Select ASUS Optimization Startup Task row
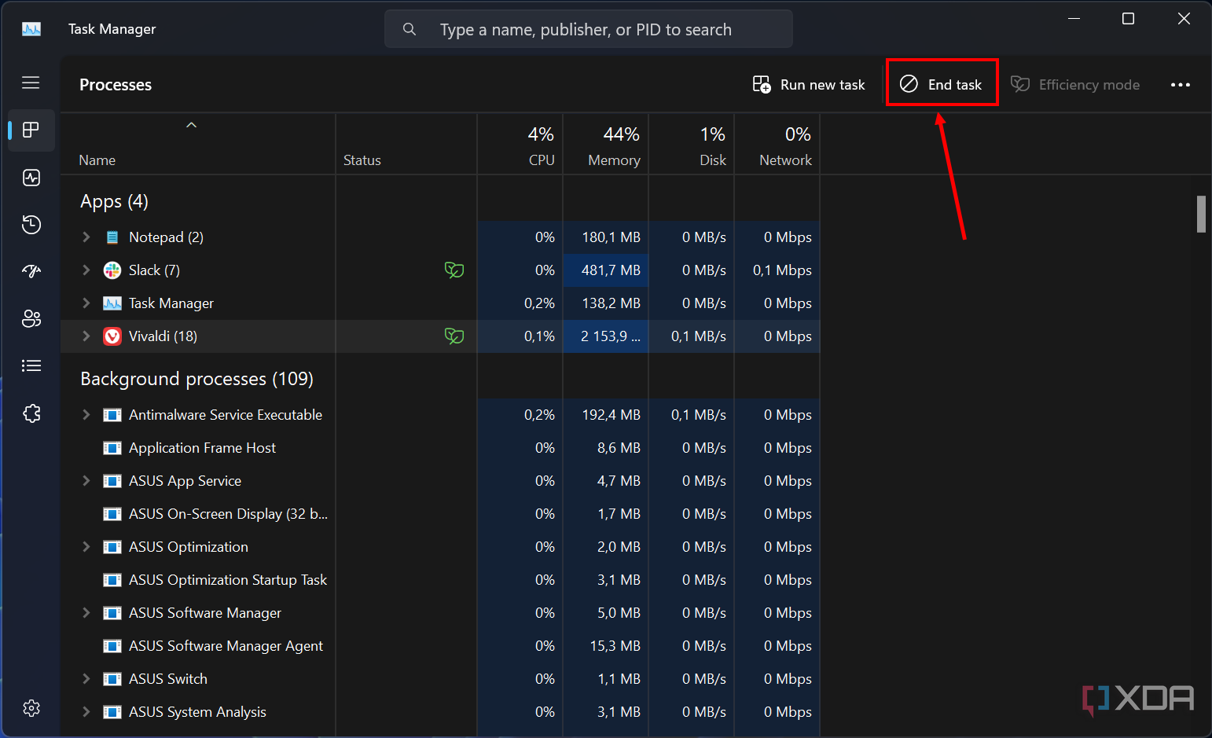Viewport: 1212px width, 738px height. (x=440, y=580)
